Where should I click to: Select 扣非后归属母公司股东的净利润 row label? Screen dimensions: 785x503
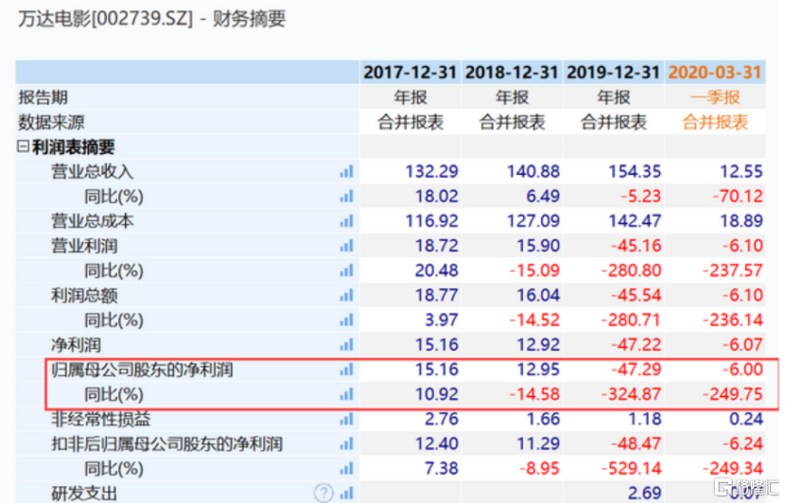tap(166, 443)
